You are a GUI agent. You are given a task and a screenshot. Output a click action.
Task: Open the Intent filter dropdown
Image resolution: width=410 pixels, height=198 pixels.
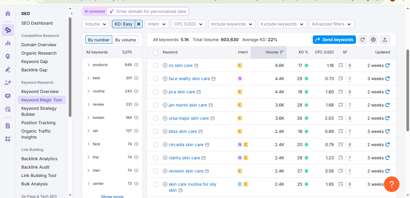point(157,24)
